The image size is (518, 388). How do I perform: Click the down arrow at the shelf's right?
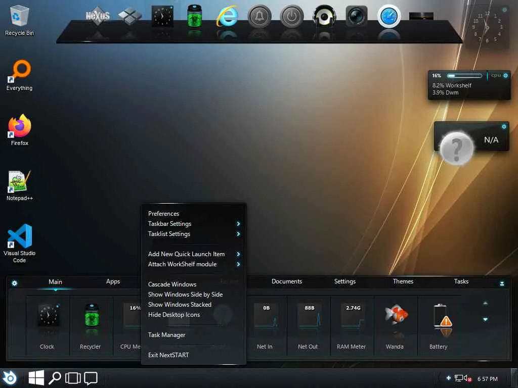coord(485,319)
